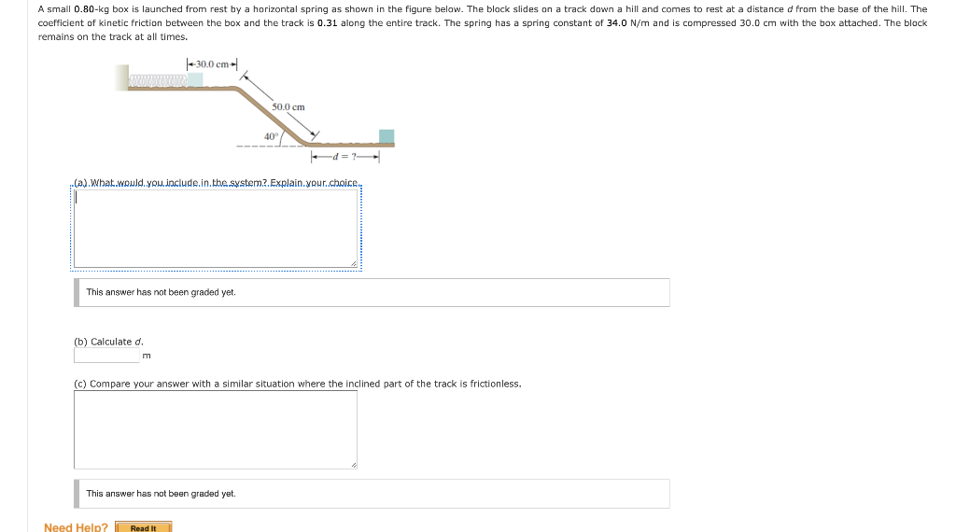956x532 pixels.
Task: Click the 50.0 cm incline length label
Action: (288, 106)
